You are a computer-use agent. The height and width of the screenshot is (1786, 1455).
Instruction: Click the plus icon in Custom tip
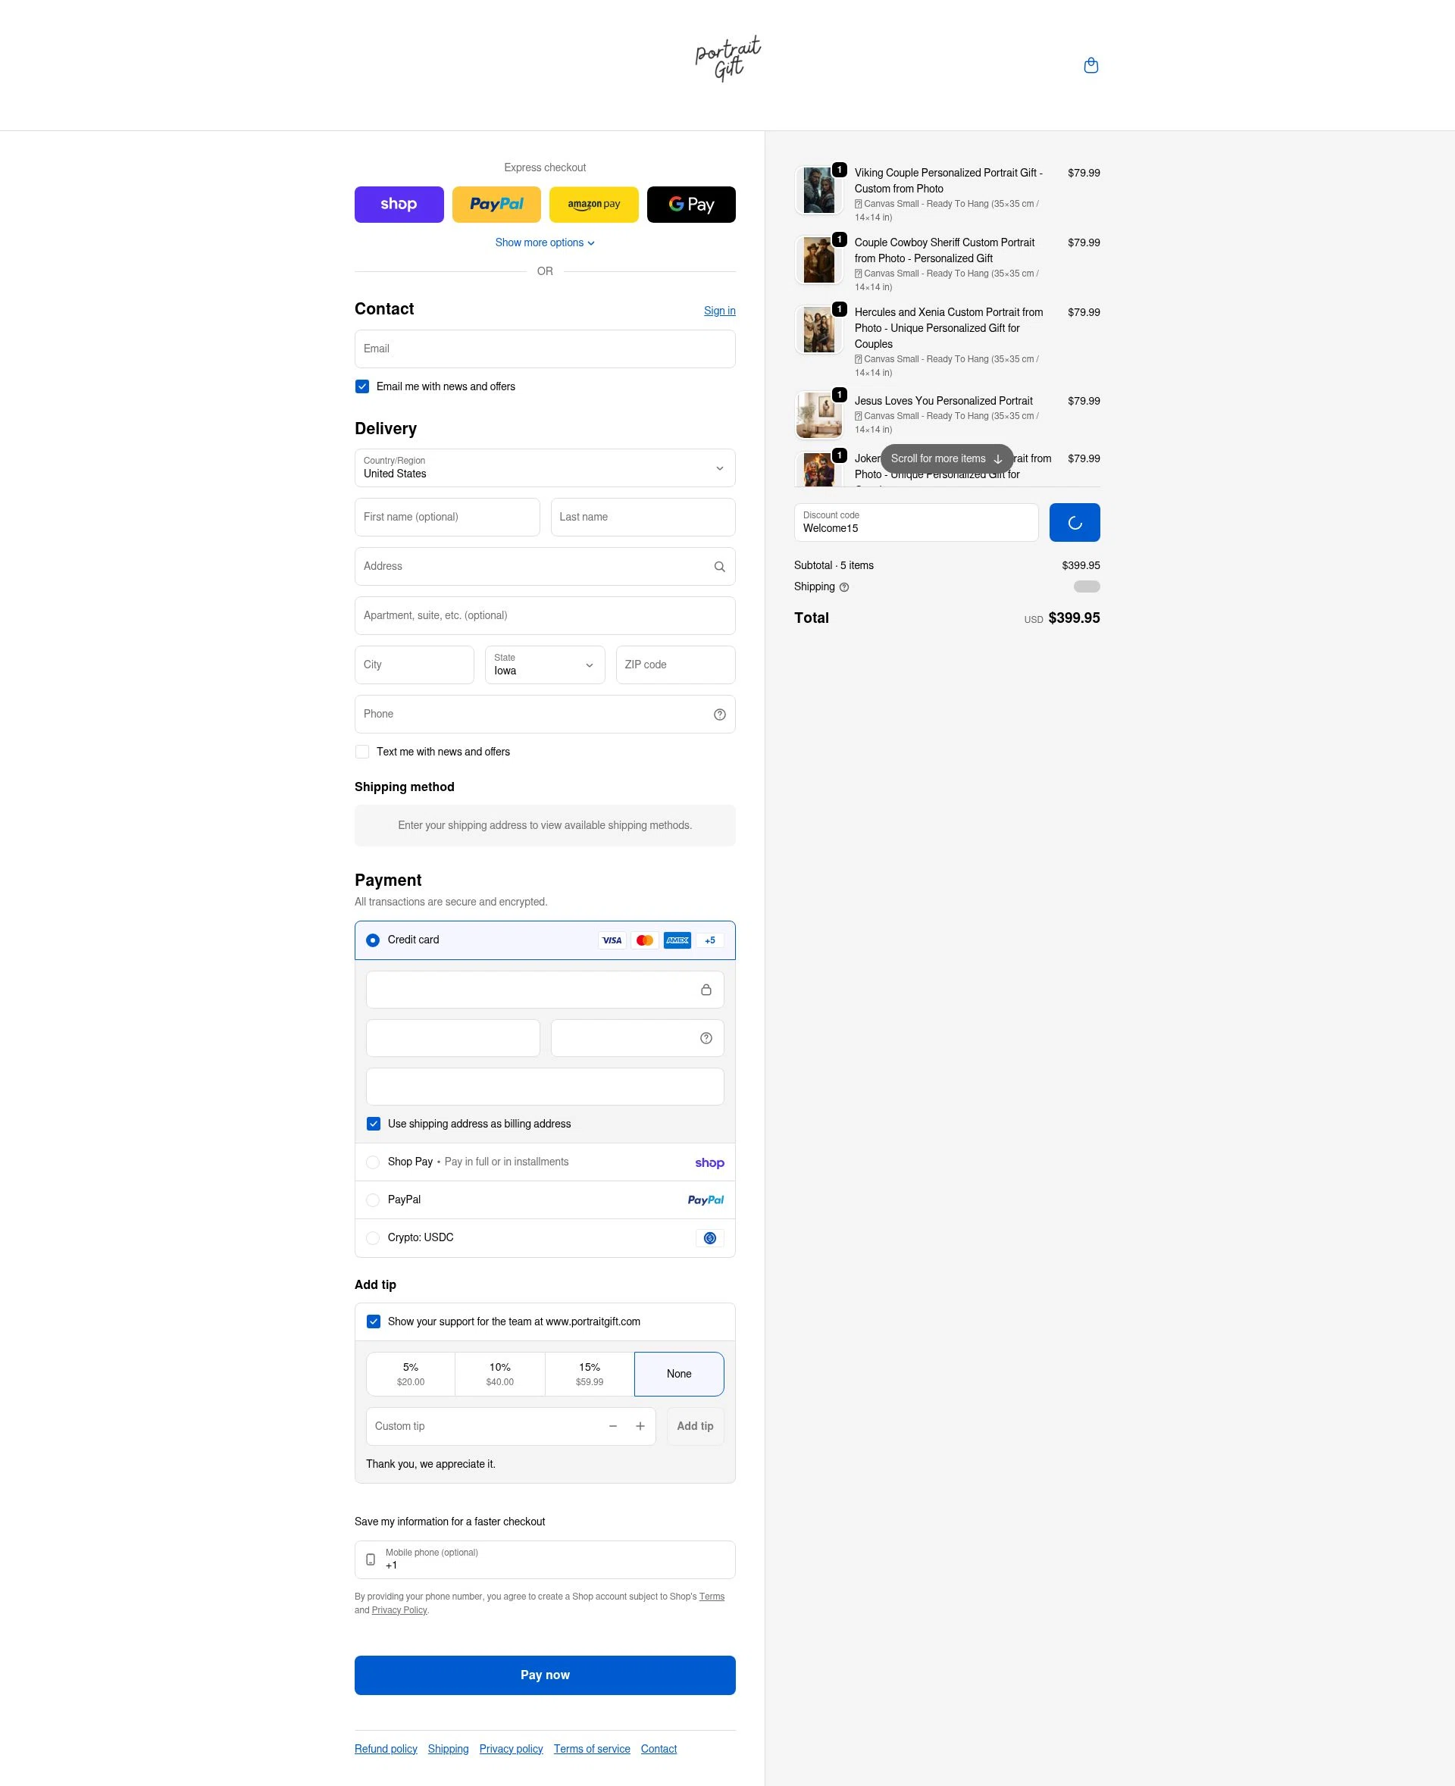(x=640, y=1427)
